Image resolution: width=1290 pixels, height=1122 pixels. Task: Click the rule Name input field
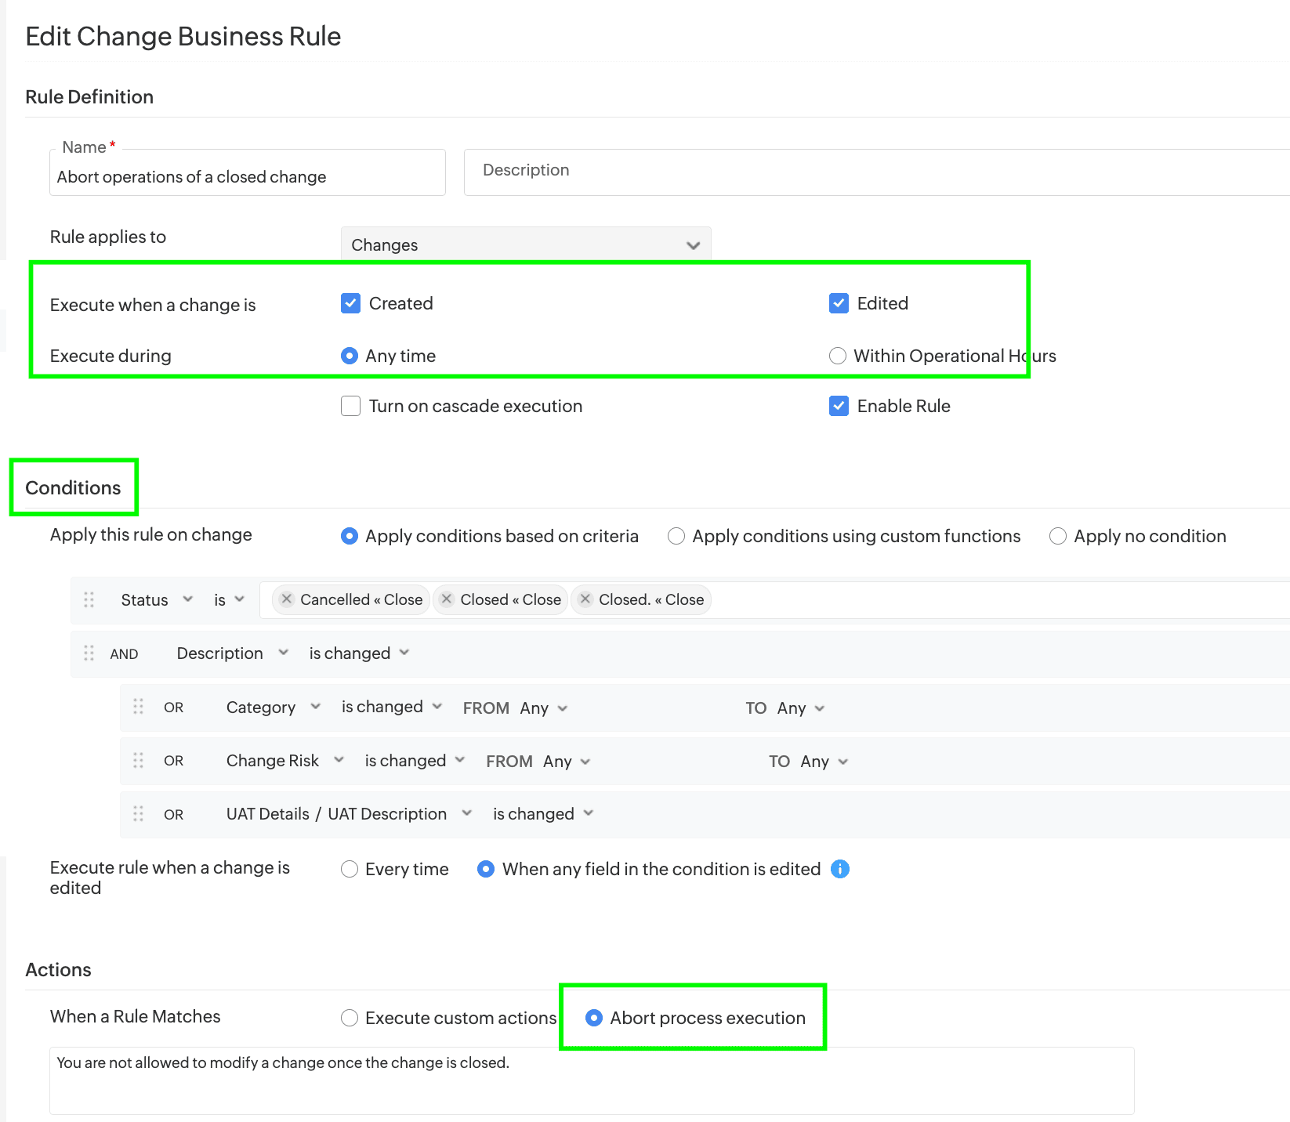(247, 177)
